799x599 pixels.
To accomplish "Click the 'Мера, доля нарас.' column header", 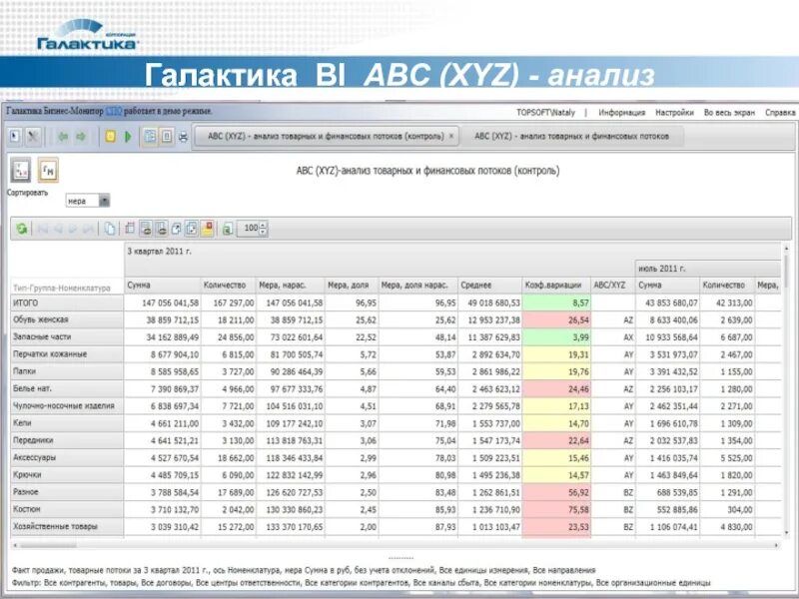I will (x=417, y=286).
